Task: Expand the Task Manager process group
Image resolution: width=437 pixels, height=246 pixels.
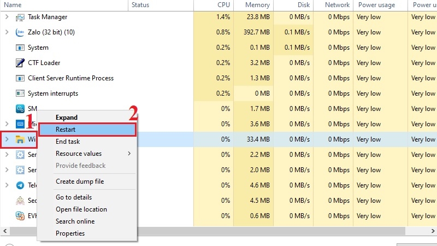Action: click(7, 17)
